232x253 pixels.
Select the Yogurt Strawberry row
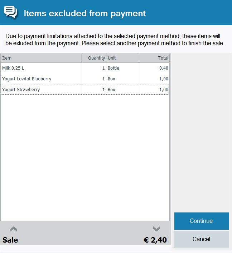85,90
